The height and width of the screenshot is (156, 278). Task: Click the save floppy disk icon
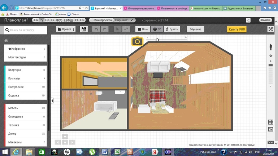[84, 29]
